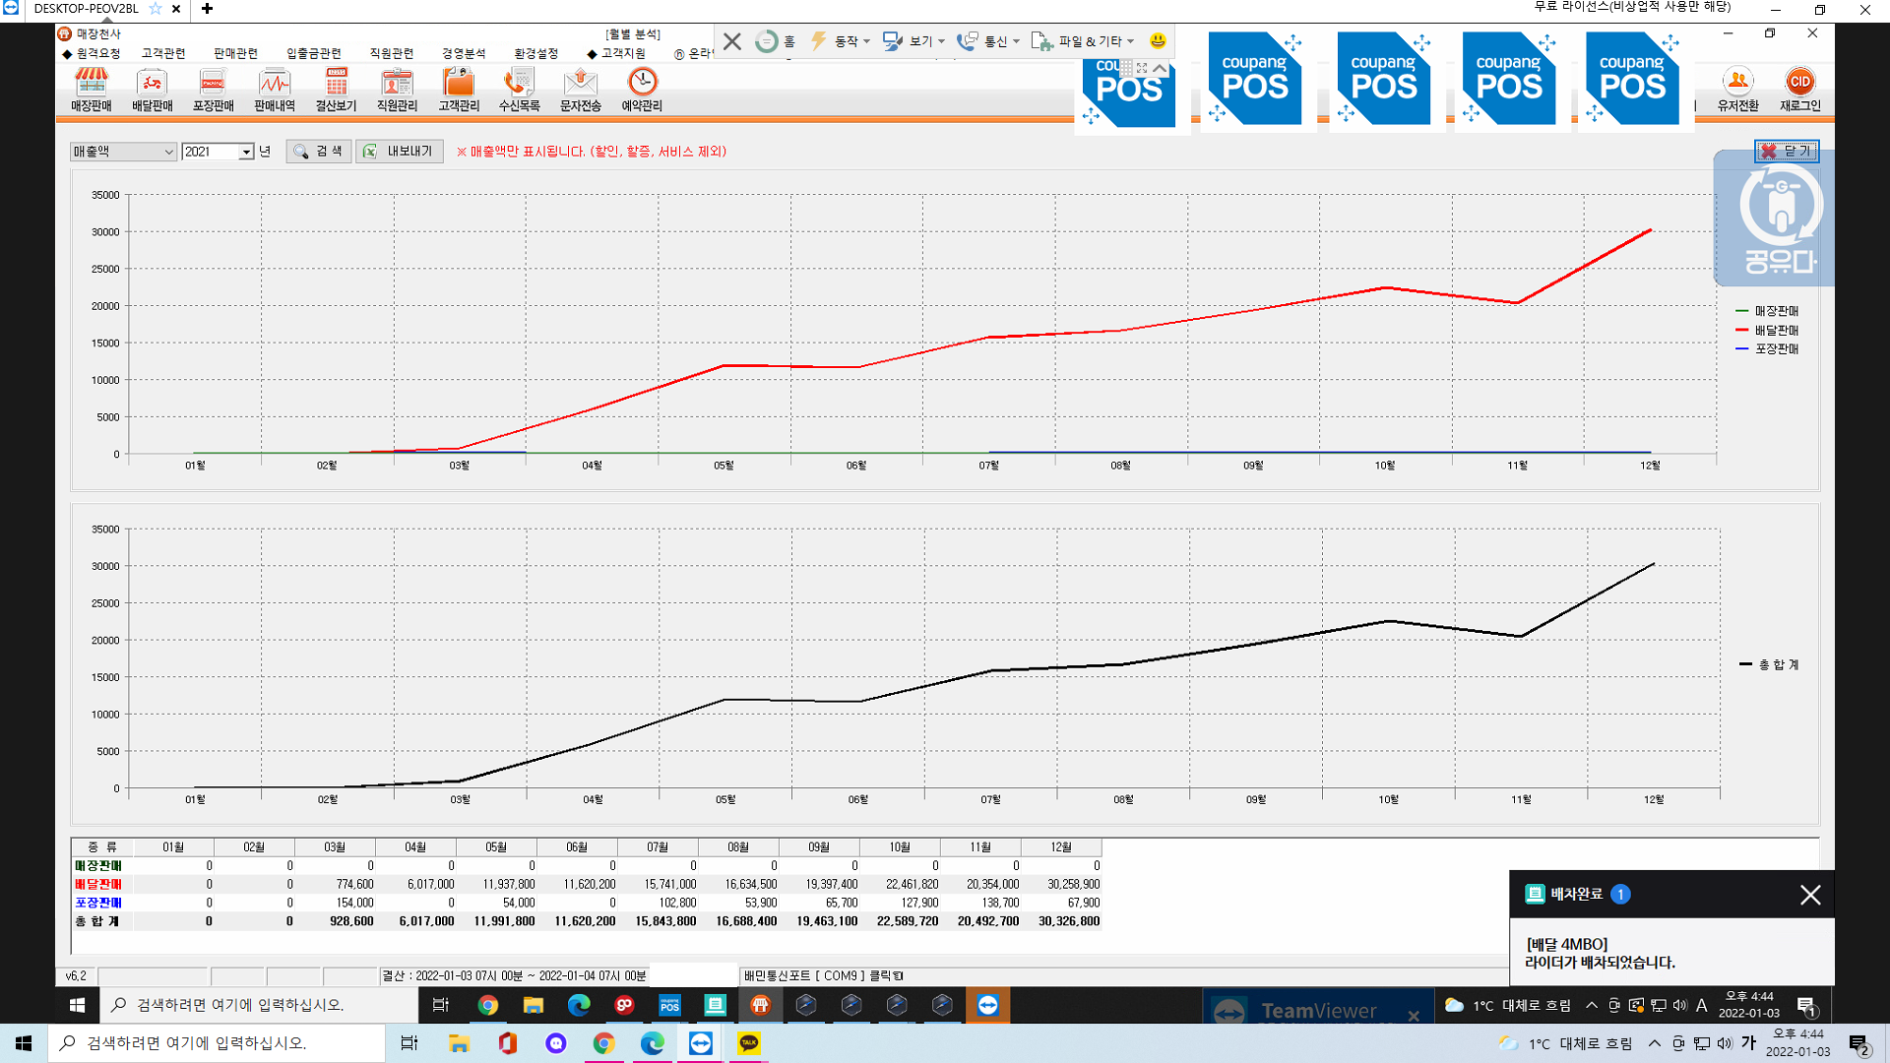The width and height of the screenshot is (1890, 1063).
Task: Click DESKTOP-PEOV2BL session tab
Action: click(x=86, y=9)
